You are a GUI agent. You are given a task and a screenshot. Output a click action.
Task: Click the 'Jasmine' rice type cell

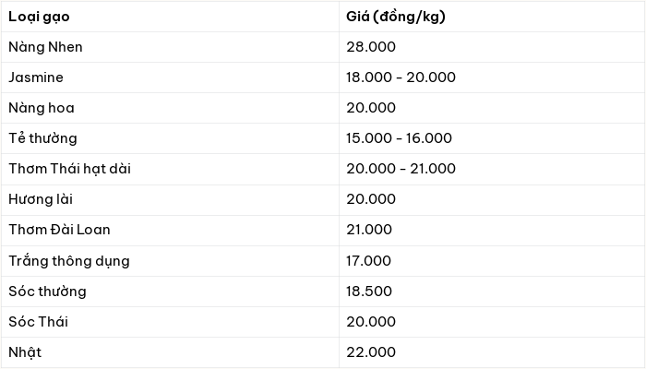point(170,77)
